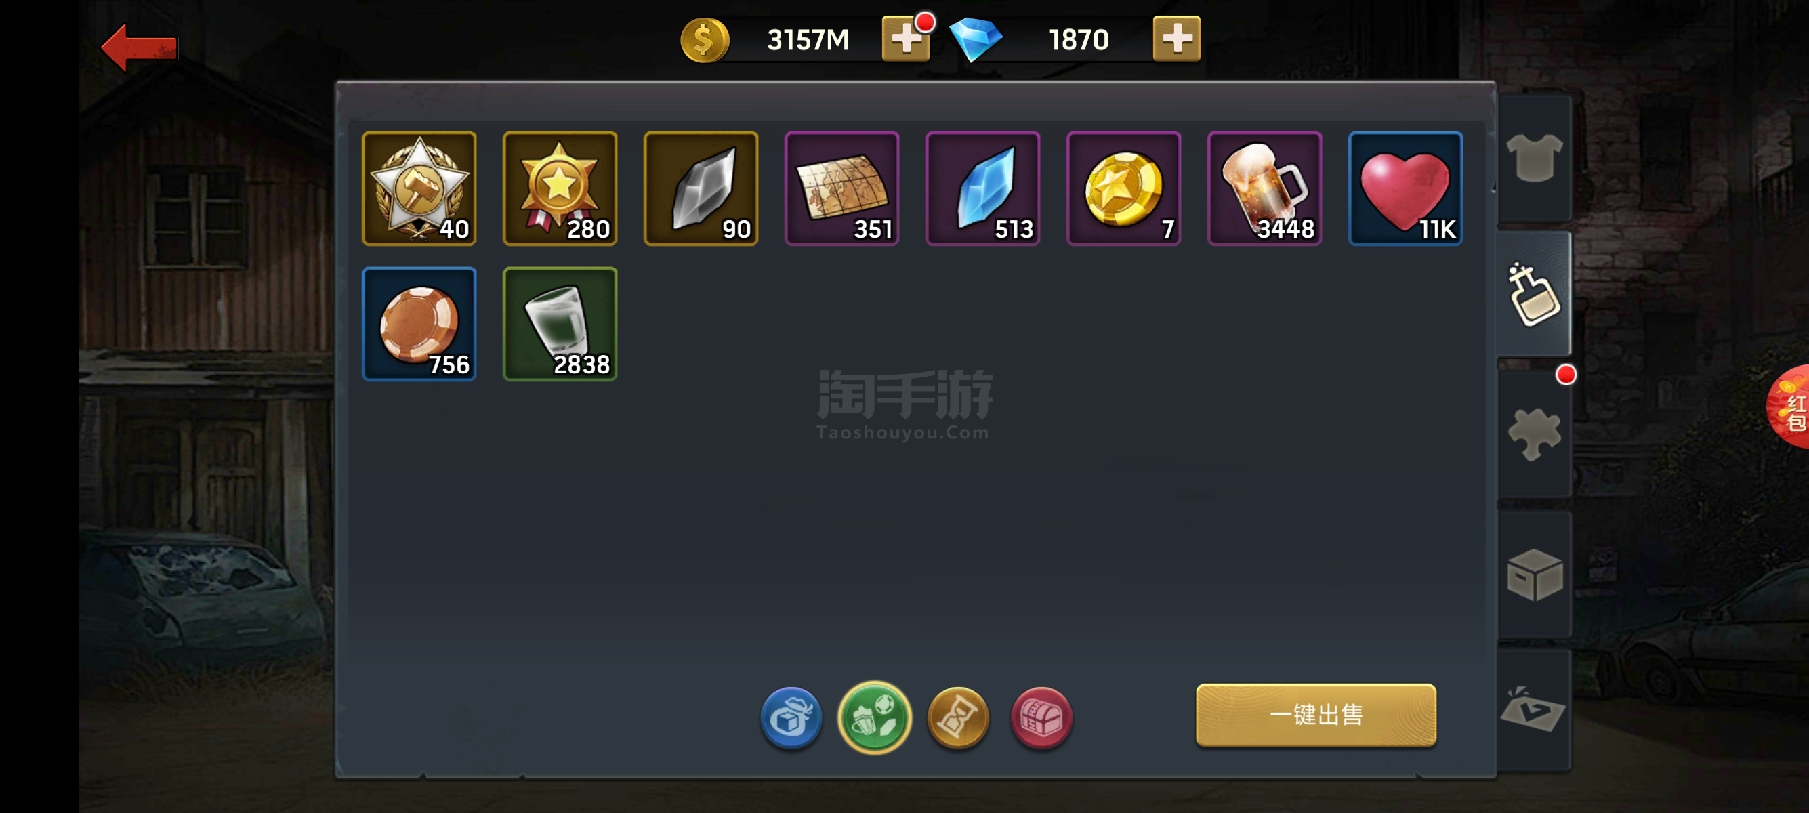Open the puzzle piece tab
Screen dimensions: 1809x813
(1534, 433)
